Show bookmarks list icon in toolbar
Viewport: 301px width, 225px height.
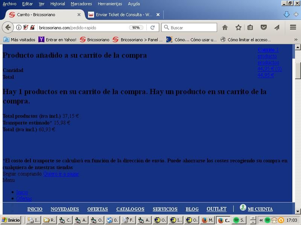click(250, 27)
